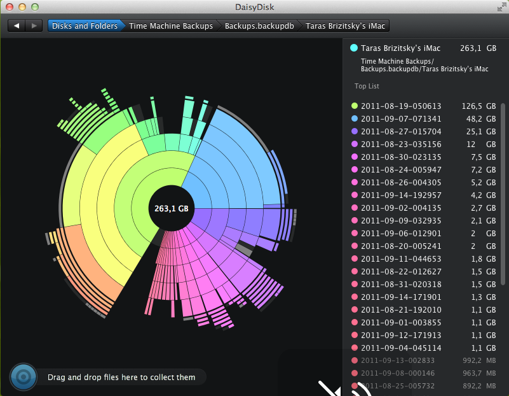Click the central 263,1 GB circle
The image size is (509, 396).
pos(172,208)
